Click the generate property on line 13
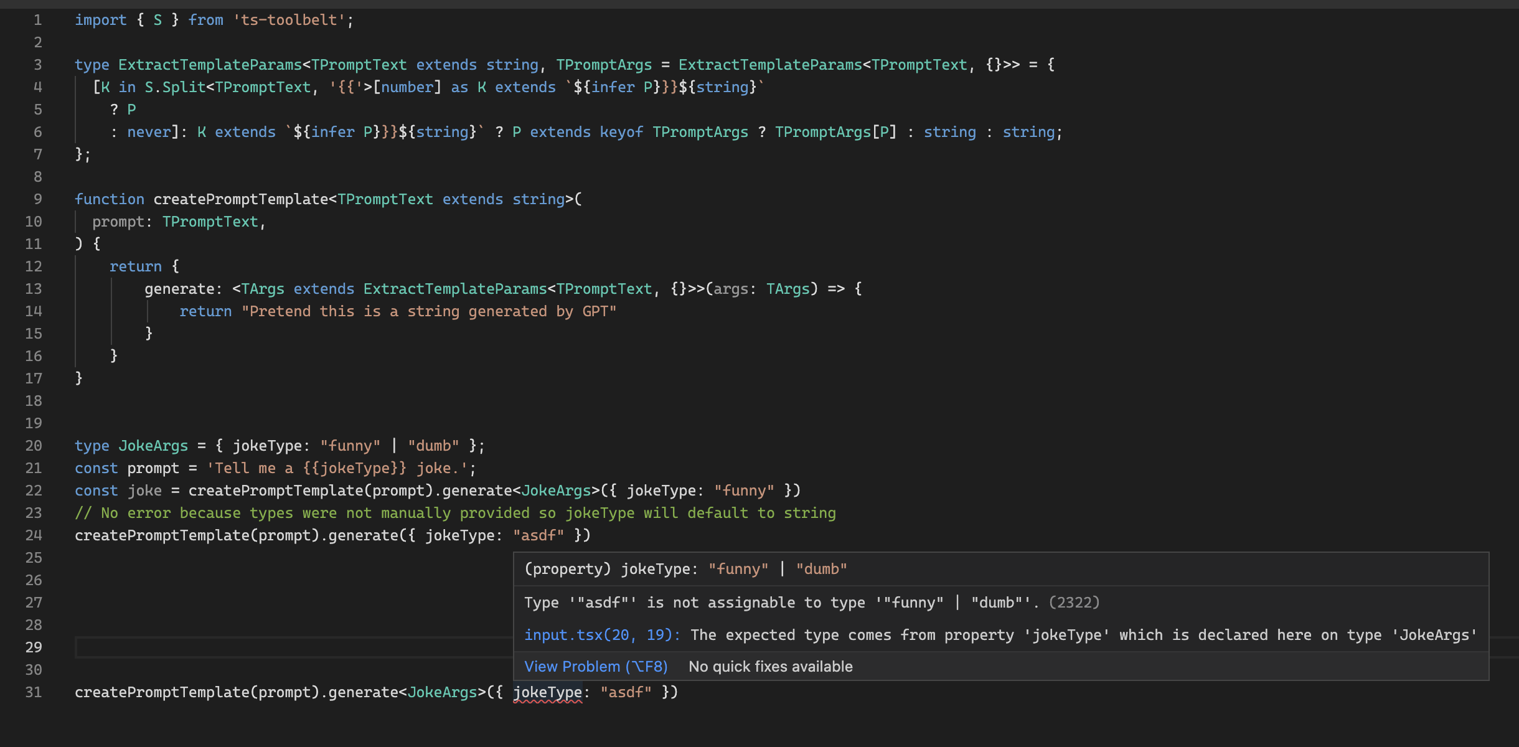1519x747 pixels. (179, 289)
